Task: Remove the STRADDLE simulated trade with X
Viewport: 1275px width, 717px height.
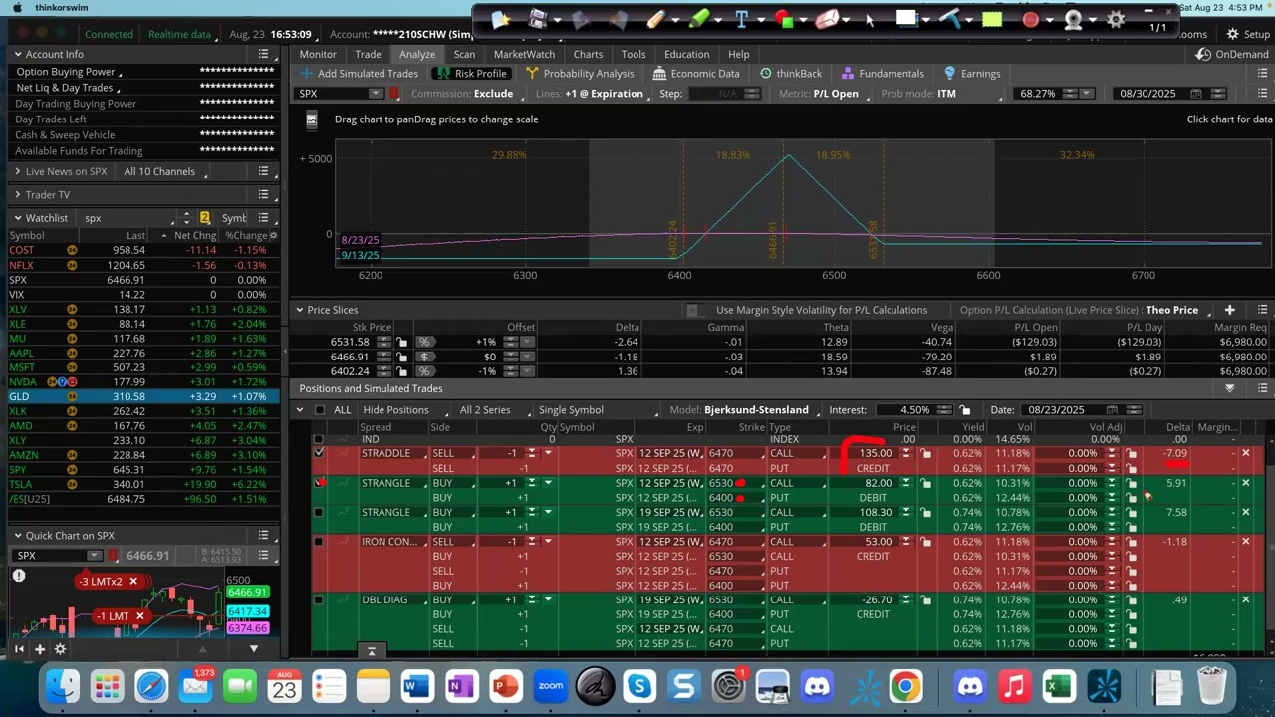Action: click(1245, 453)
